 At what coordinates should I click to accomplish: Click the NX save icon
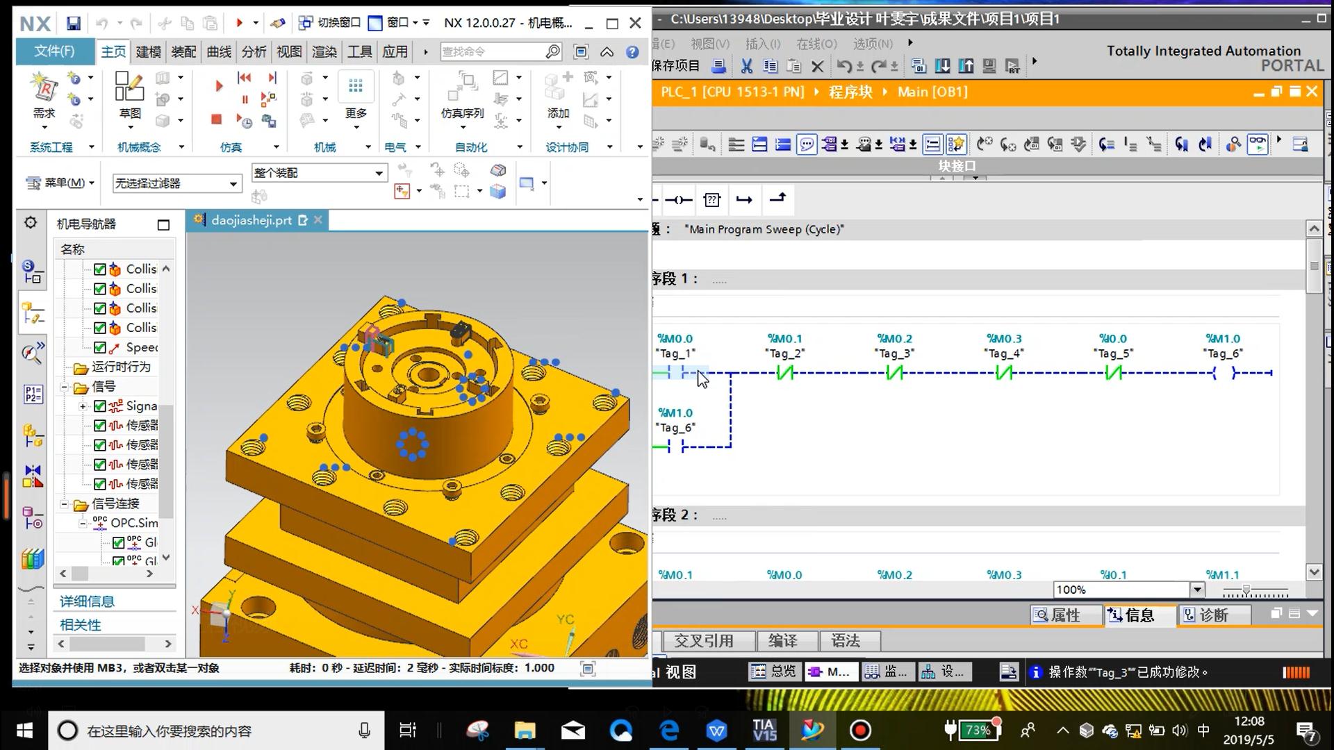[73, 23]
